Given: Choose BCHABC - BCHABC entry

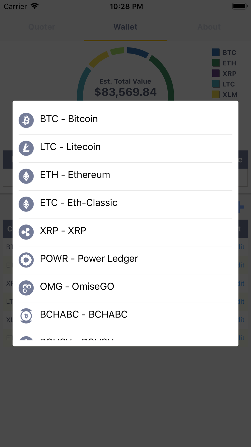Looking at the screenshot, I should [x=84, y=314].
